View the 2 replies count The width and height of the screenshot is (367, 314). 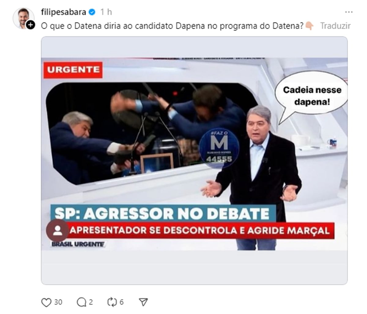91,302
